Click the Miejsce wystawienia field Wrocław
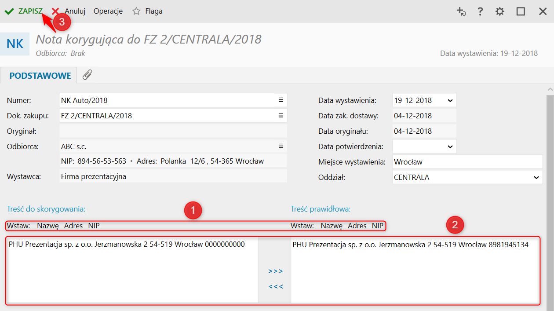This screenshot has width=554, height=311. [x=467, y=162]
